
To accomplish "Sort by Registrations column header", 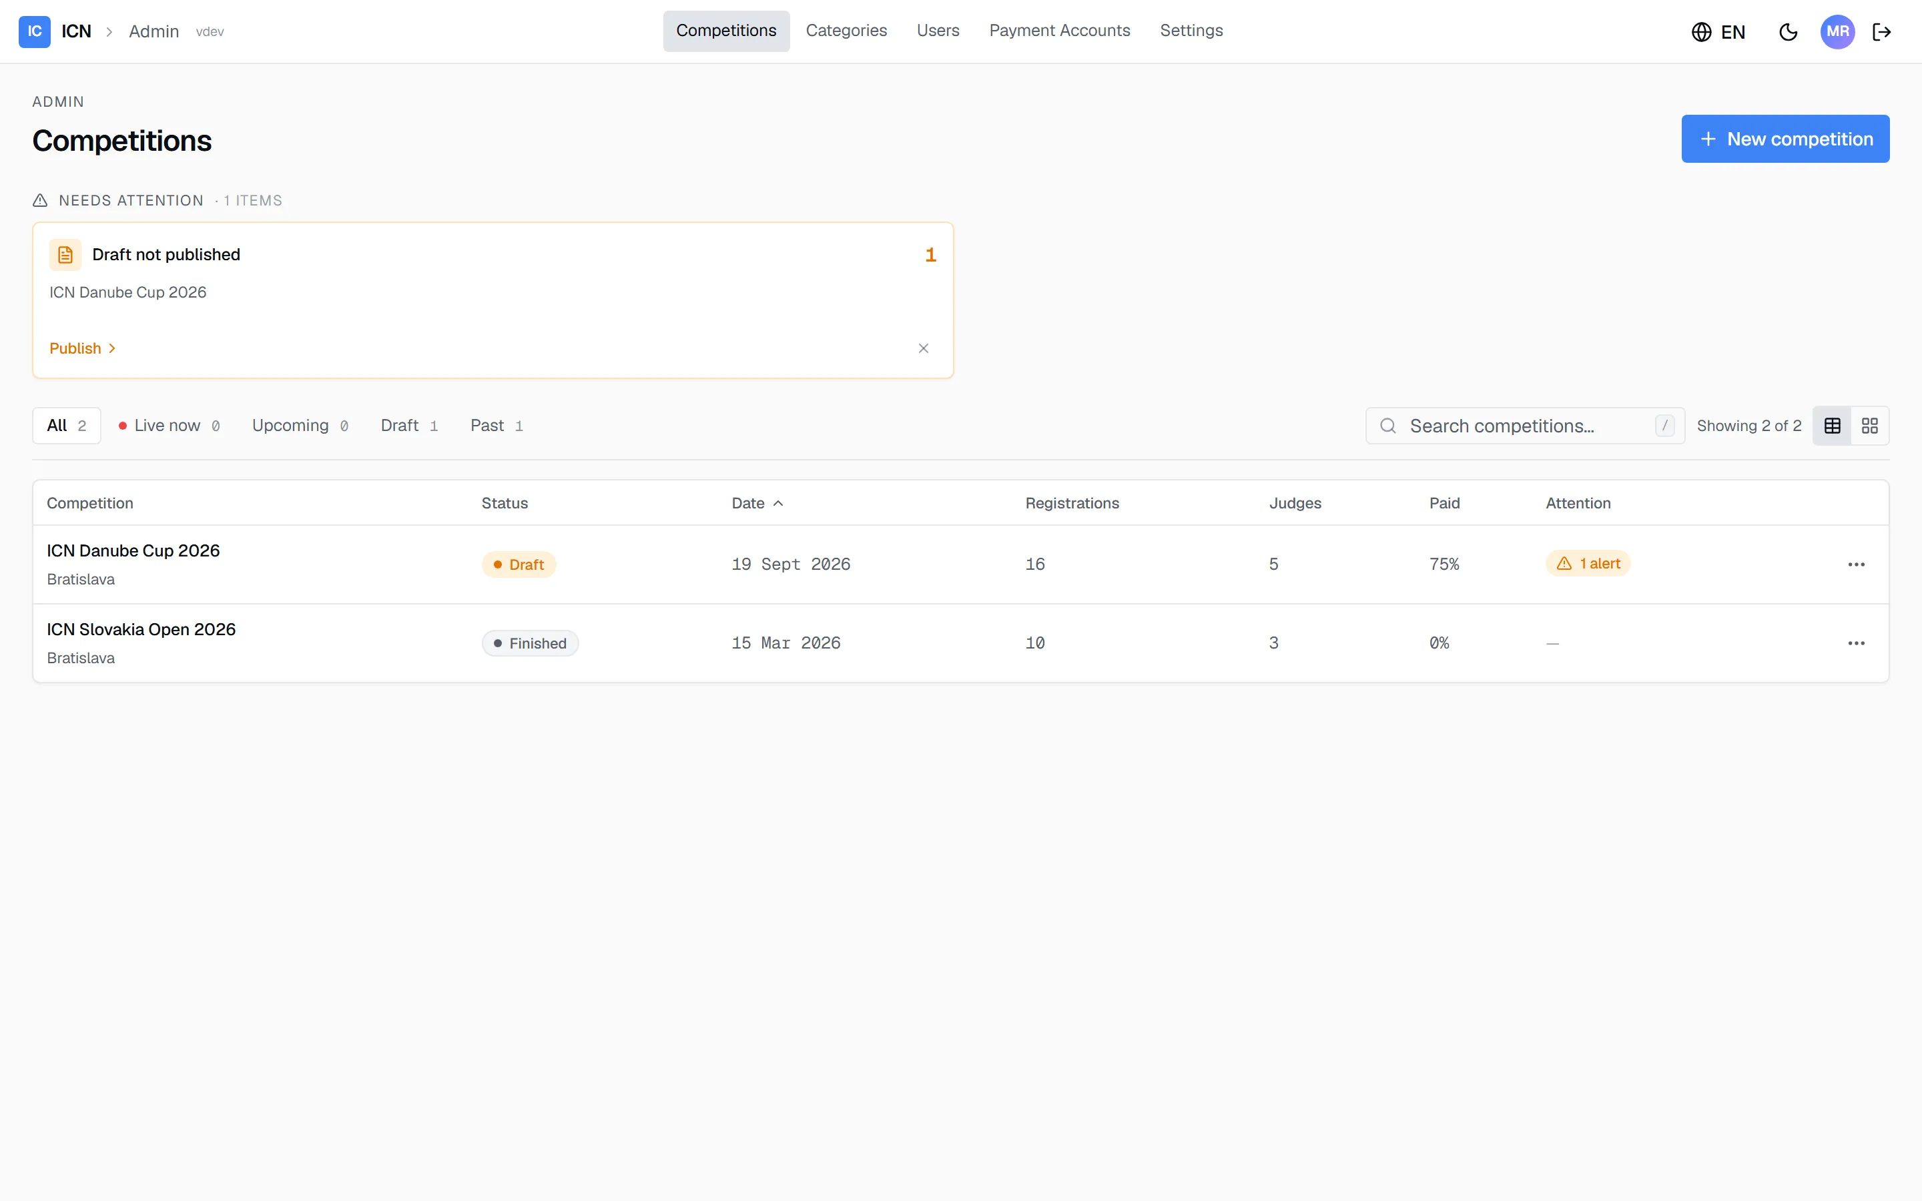I will coord(1071,504).
